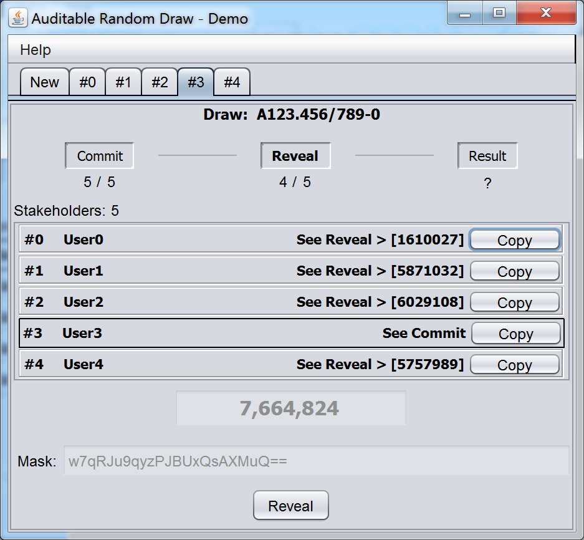Click the Java application icon in title bar
This screenshot has height=540, width=584.
coord(18,18)
